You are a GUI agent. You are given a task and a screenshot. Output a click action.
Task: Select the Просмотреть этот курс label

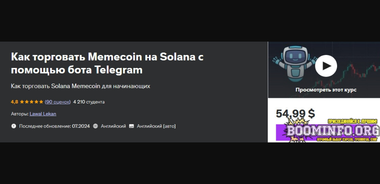click(326, 90)
